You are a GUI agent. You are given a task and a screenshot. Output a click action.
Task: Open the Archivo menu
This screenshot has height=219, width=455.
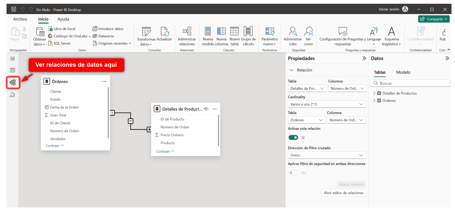[x=20, y=19]
